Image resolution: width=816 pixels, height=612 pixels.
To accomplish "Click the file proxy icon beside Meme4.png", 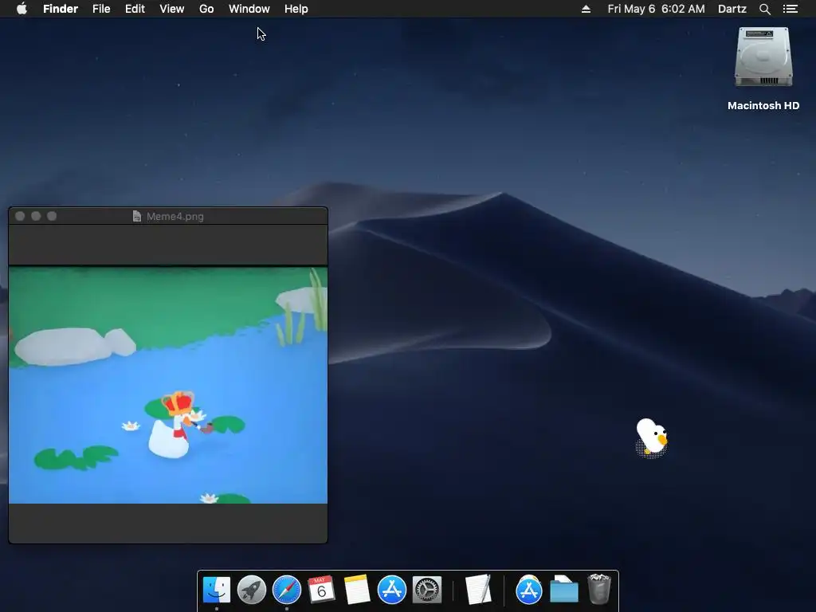I will click(x=137, y=216).
